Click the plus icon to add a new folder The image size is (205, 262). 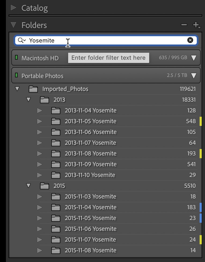coord(196,25)
